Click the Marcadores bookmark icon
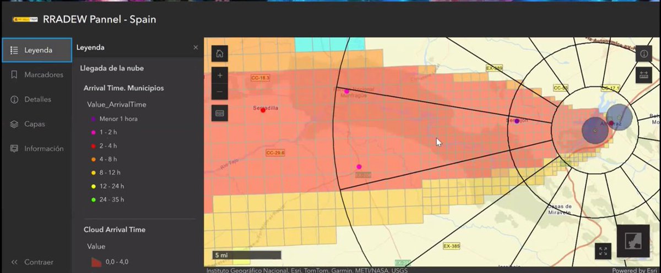 click(x=14, y=75)
